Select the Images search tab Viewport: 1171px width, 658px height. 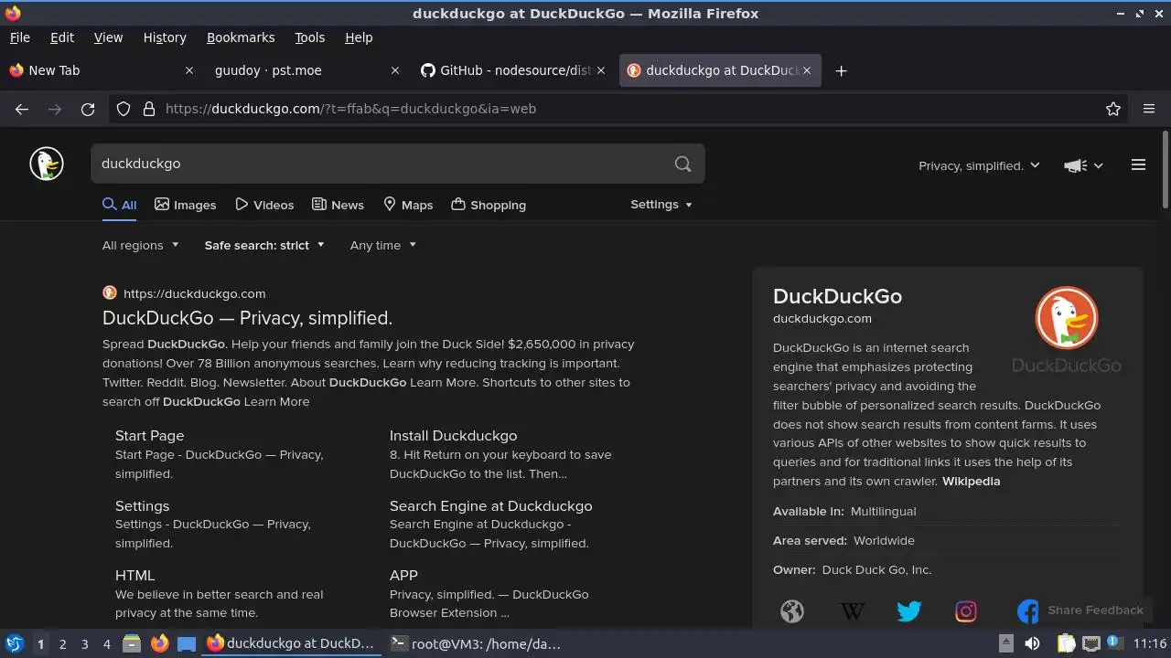pos(186,205)
